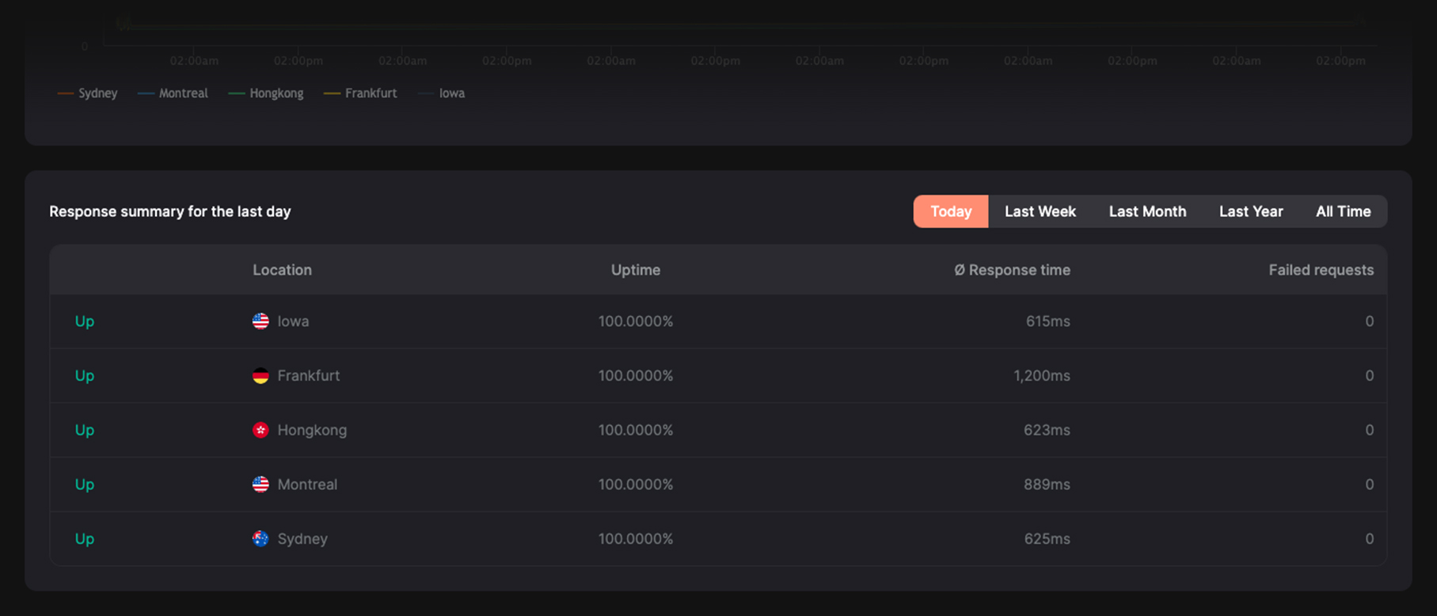Select the Today time range tab
This screenshot has width=1437, height=616.
pyautogui.click(x=950, y=211)
